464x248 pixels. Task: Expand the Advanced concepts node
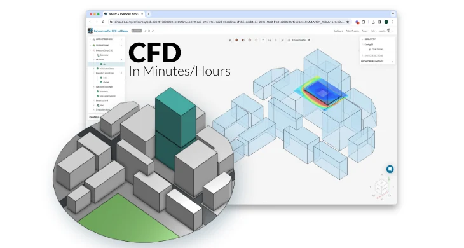(x=94, y=87)
